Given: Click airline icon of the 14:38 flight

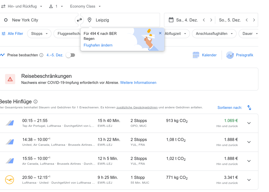Looking at the screenshot, I should pos(10,142).
